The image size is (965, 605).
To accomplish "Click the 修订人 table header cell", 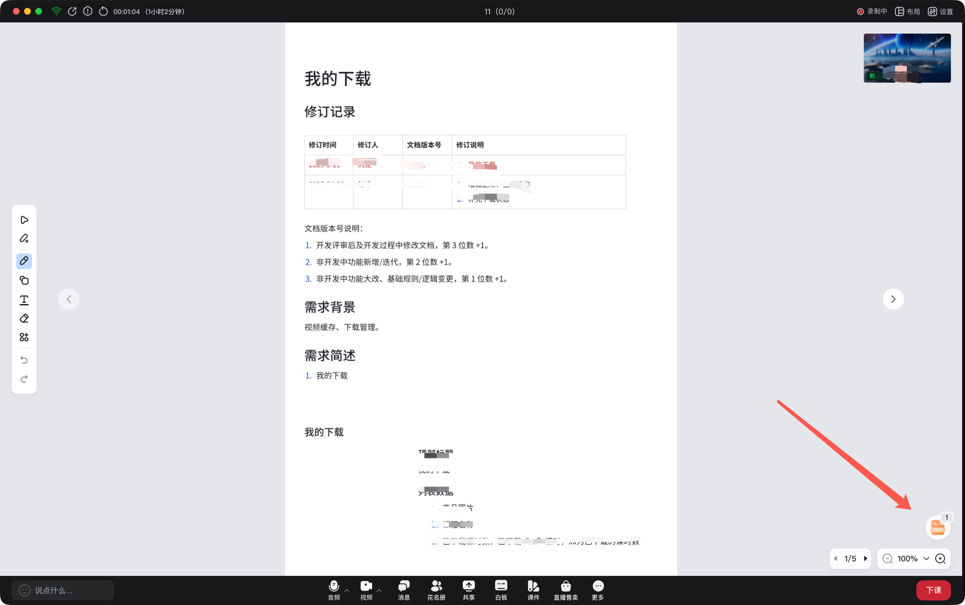I will [x=378, y=145].
